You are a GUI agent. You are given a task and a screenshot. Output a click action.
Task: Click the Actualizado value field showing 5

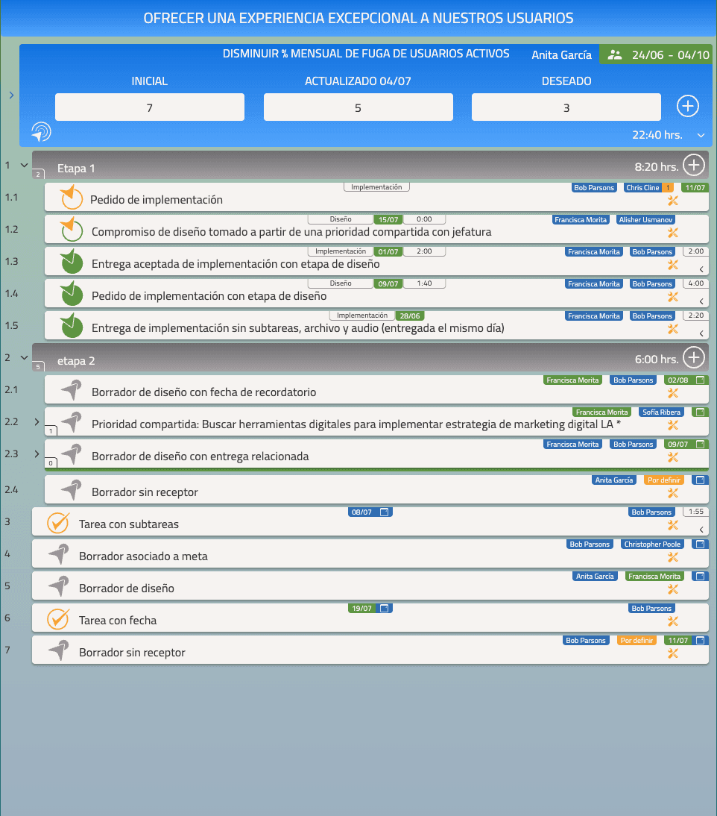358,107
